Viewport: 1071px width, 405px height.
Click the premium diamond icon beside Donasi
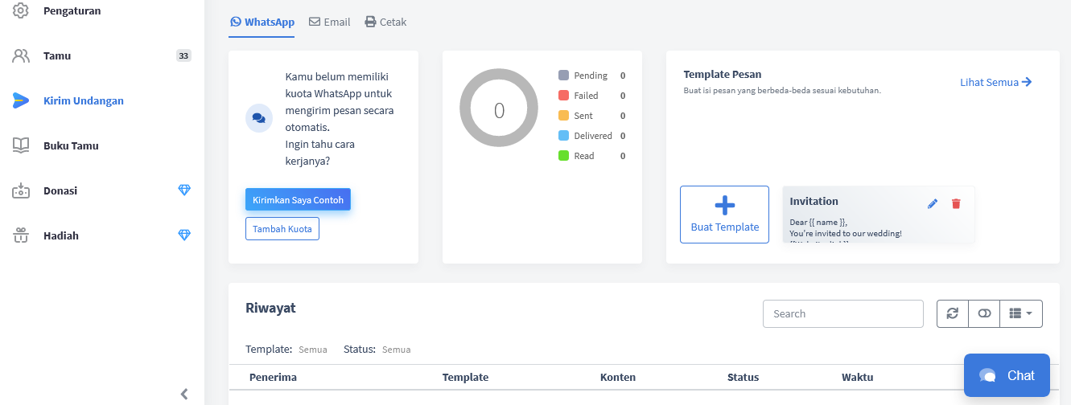tap(184, 190)
